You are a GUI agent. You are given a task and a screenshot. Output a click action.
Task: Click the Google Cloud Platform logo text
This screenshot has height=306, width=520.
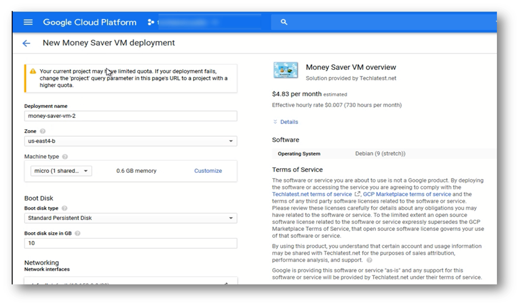pyautogui.click(x=90, y=22)
